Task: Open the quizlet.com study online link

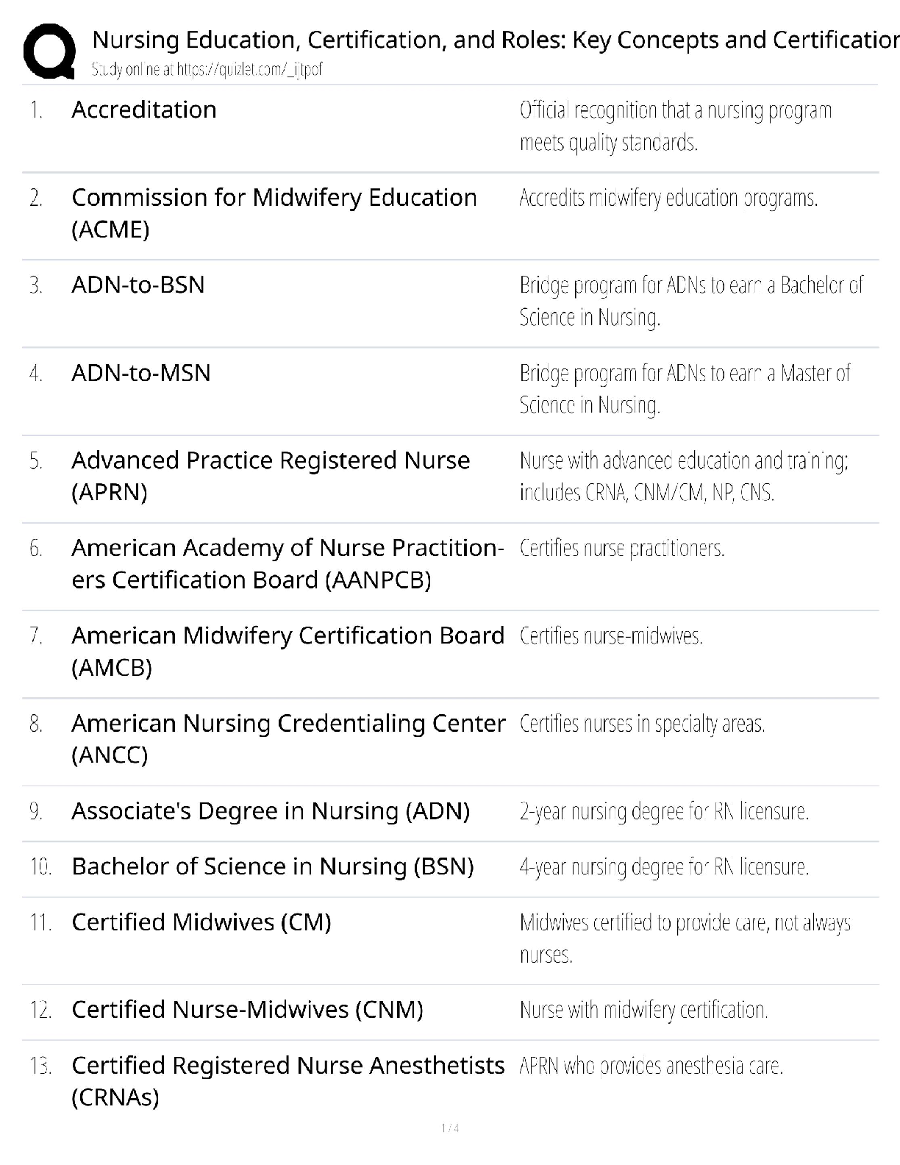Action: [207, 70]
